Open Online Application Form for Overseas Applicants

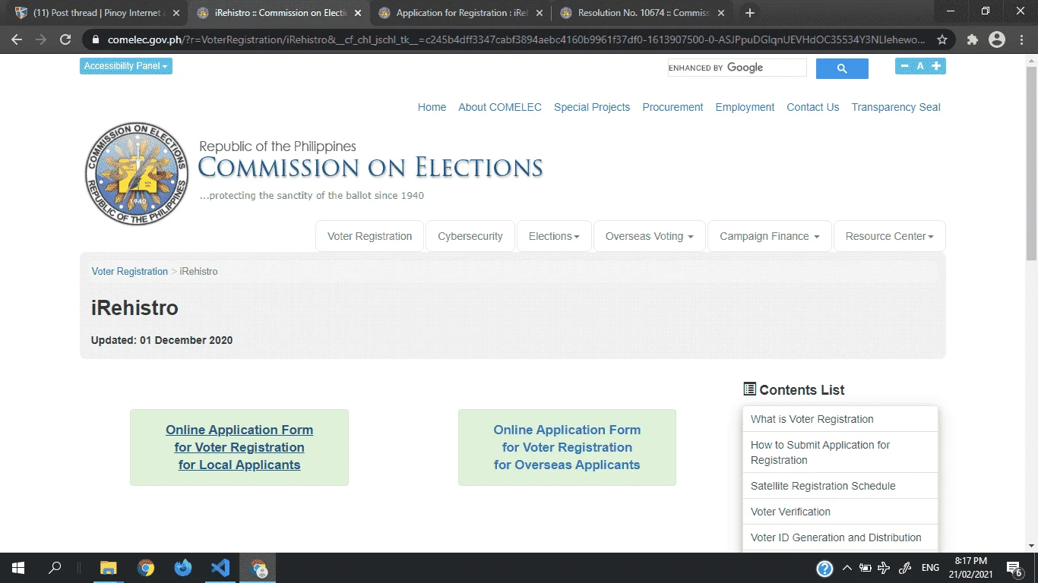click(x=567, y=447)
